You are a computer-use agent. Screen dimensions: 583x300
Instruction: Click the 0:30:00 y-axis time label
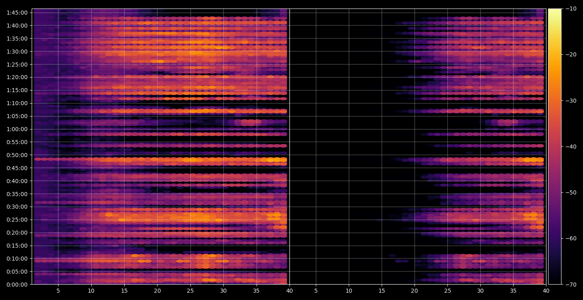pyautogui.click(x=17, y=207)
